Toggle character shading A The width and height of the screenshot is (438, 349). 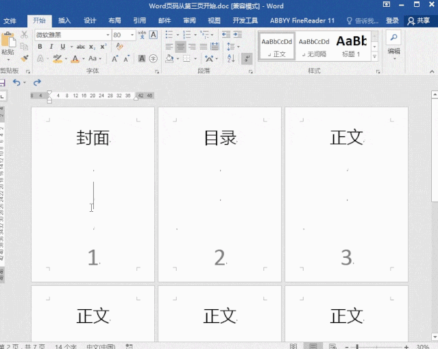click(142, 59)
